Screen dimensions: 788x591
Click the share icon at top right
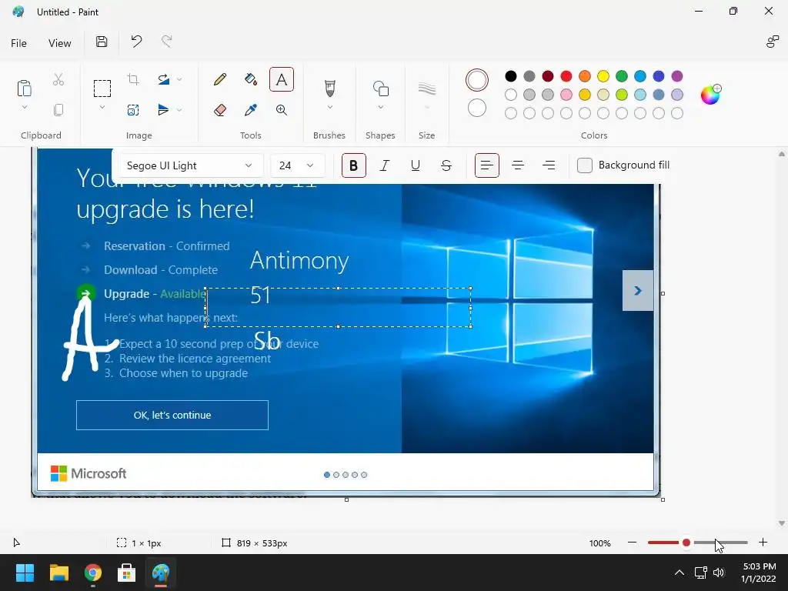click(772, 42)
